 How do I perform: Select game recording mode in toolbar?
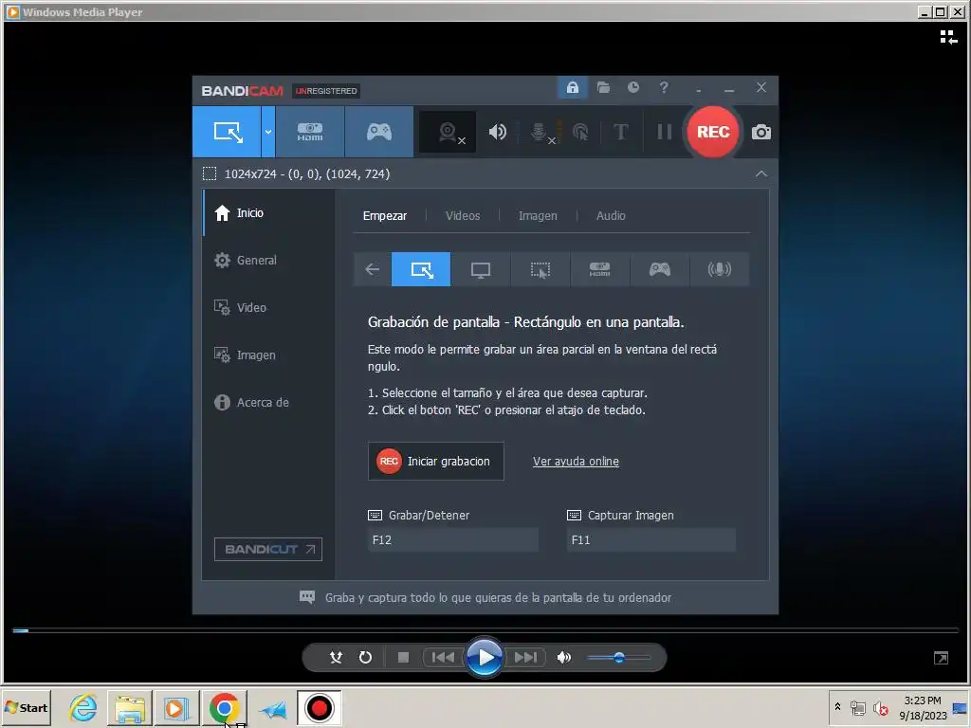379,132
